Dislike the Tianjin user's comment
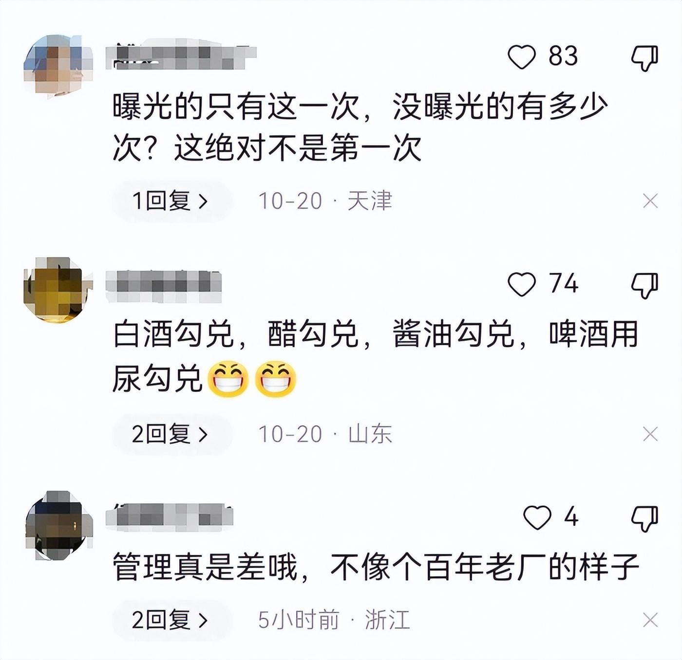 pyautogui.click(x=645, y=58)
